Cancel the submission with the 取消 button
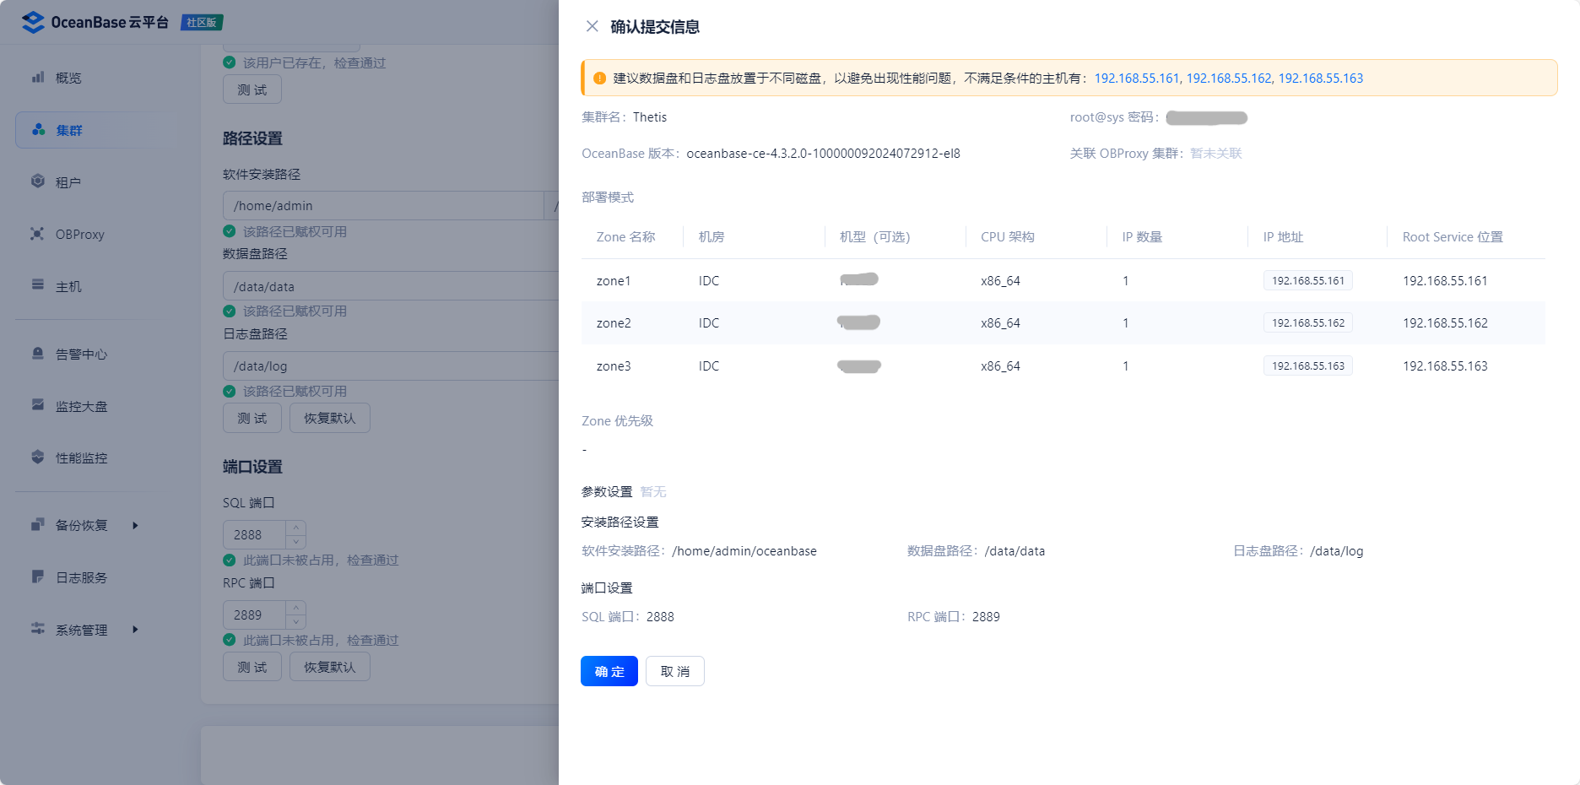1580x785 pixels. (x=675, y=671)
